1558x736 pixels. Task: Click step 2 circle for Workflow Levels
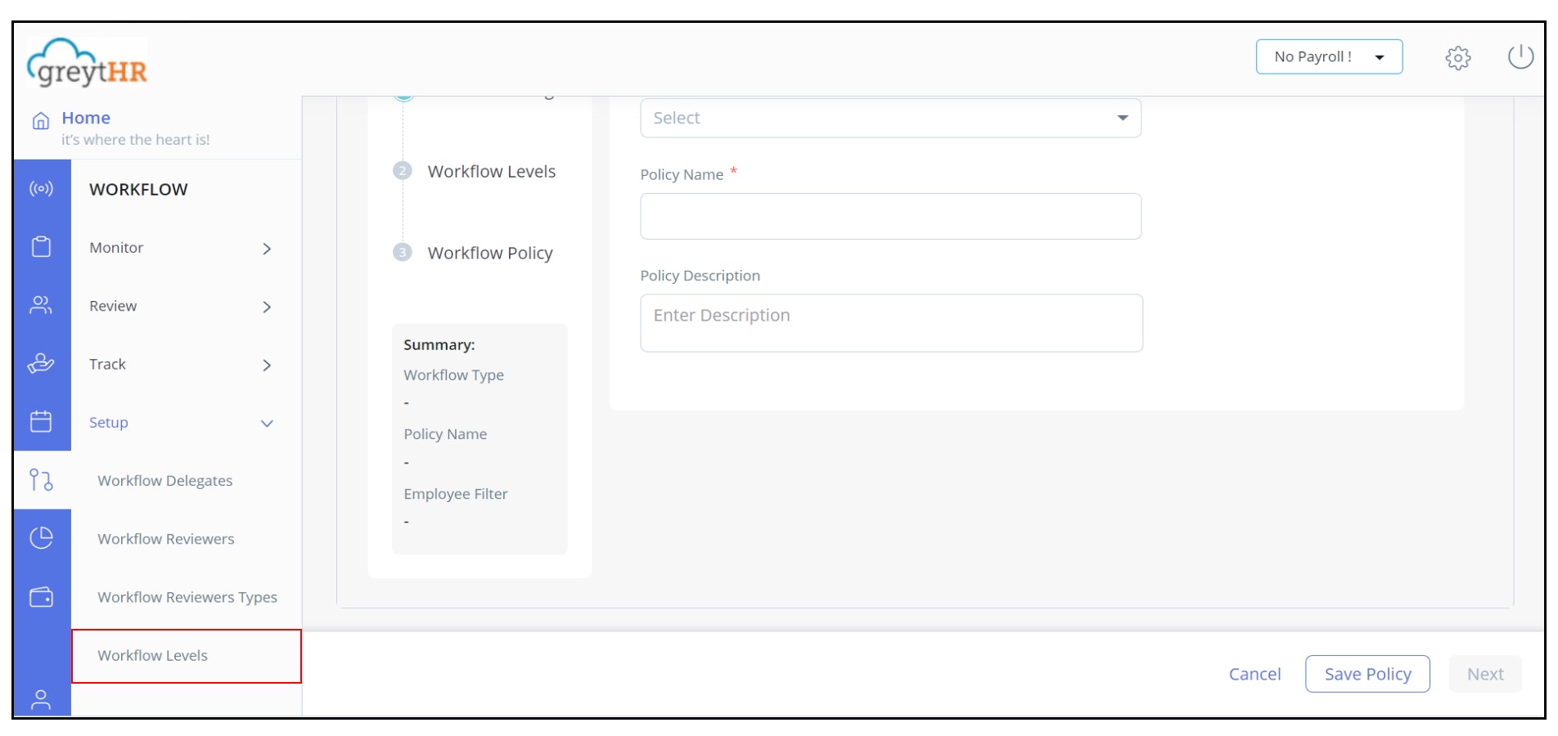[402, 171]
